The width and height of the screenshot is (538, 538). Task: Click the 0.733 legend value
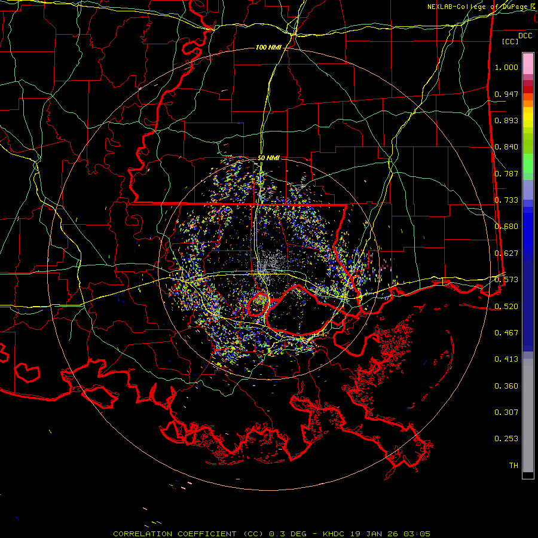click(x=506, y=200)
